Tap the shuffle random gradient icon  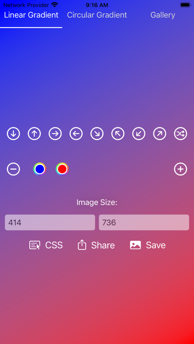tap(181, 133)
